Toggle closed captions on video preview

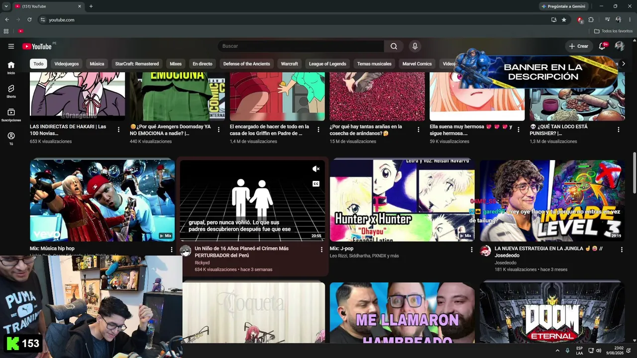(316, 184)
